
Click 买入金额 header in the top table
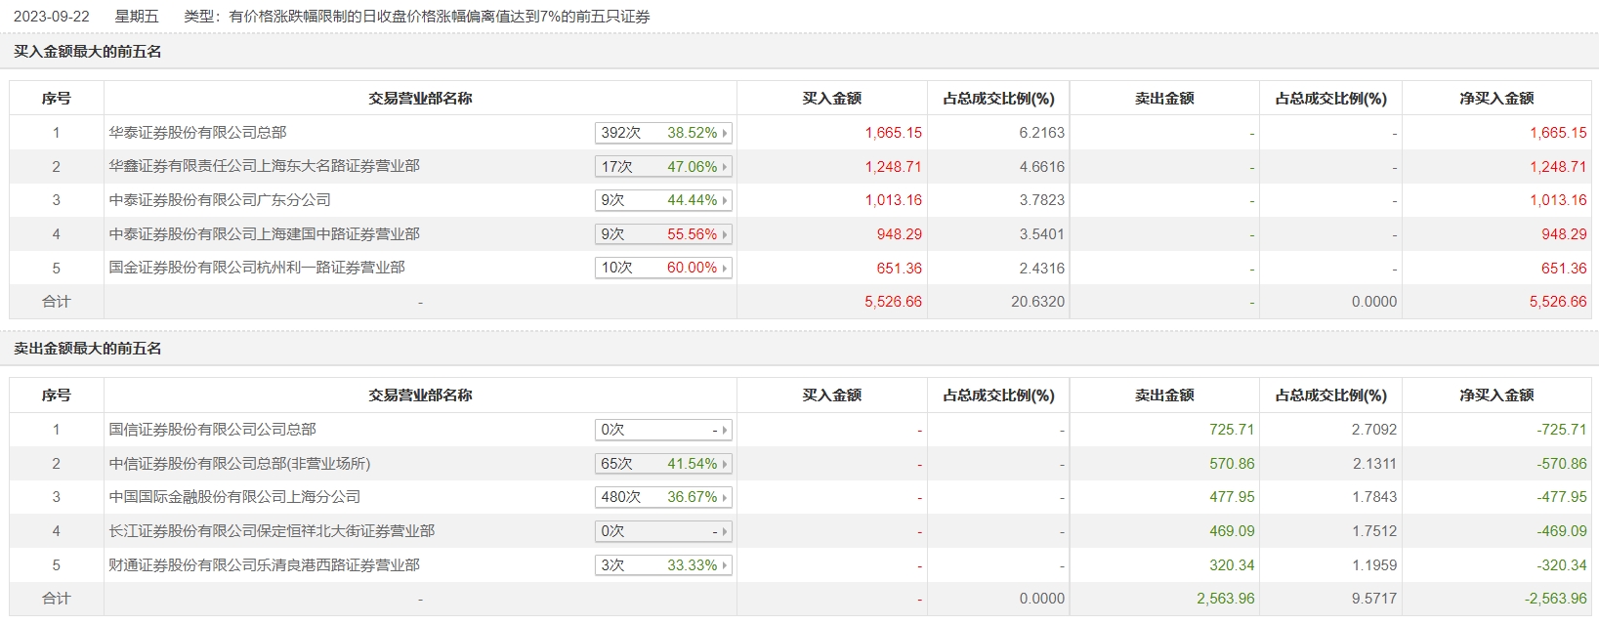tap(831, 99)
